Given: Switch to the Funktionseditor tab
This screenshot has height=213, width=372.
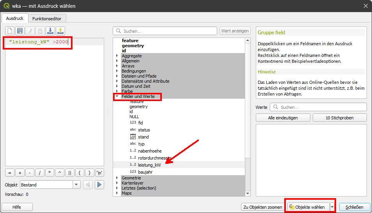Looking at the screenshot, I should point(47,18).
